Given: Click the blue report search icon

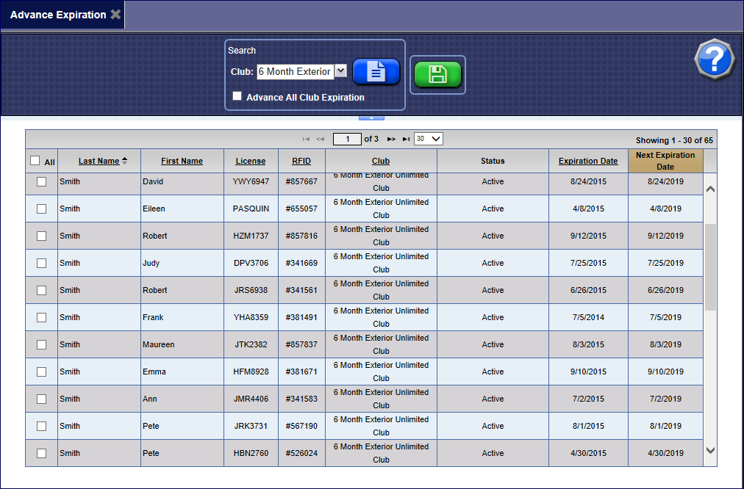Looking at the screenshot, I should pos(376,72).
